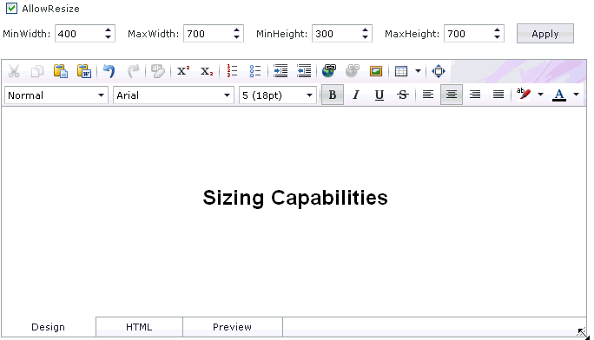Switch to the HTML tab
The image size is (594, 340).
pyautogui.click(x=139, y=327)
